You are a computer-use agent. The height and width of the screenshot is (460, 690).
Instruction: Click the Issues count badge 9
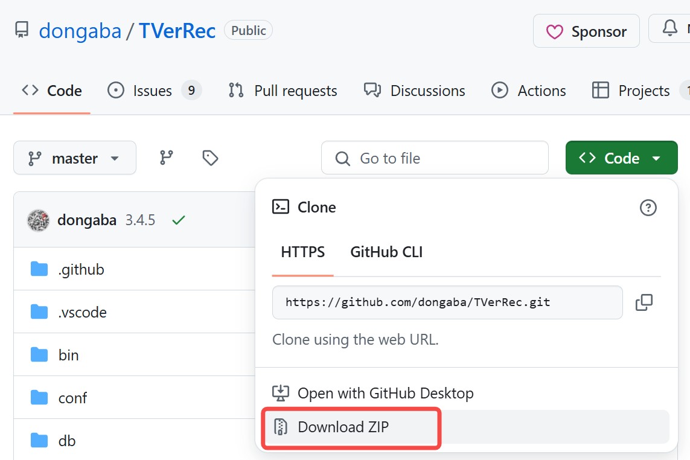pos(191,91)
